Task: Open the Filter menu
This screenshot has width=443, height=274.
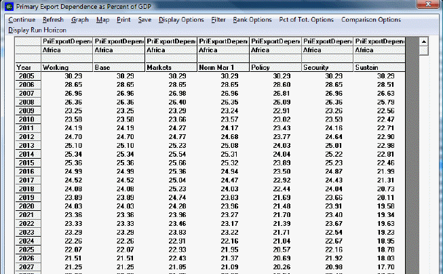Action: (x=218, y=20)
